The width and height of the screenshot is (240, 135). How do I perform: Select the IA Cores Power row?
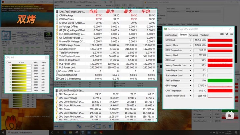[x=106, y=49]
